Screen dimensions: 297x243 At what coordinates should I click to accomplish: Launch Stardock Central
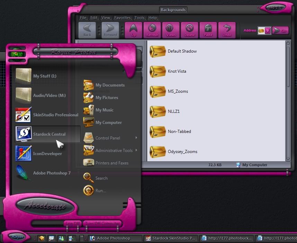tap(47, 134)
